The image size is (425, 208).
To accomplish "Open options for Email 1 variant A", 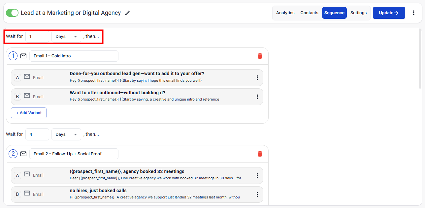I will point(257,78).
